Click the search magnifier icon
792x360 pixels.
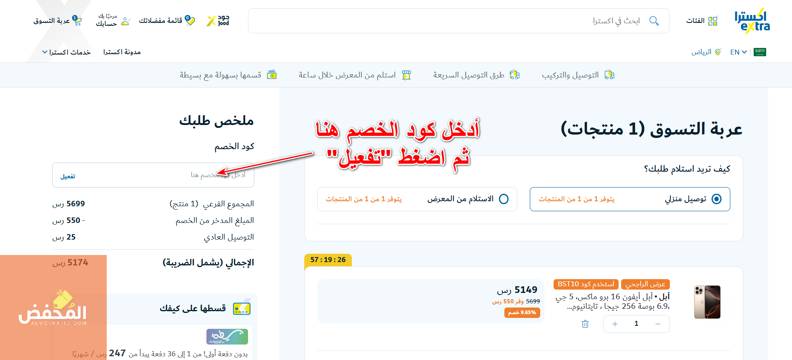pos(654,21)
